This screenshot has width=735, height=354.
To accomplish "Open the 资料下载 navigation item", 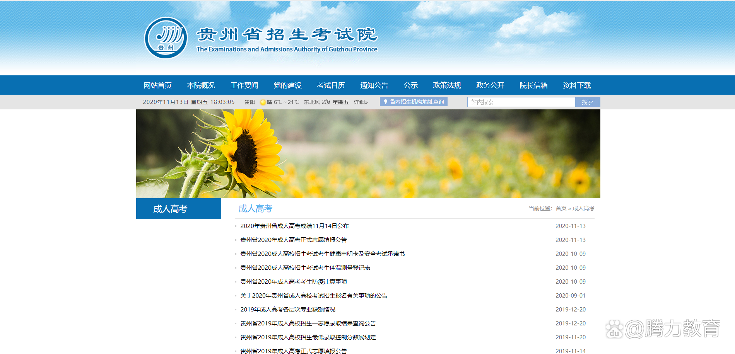I will pos(577,85).
